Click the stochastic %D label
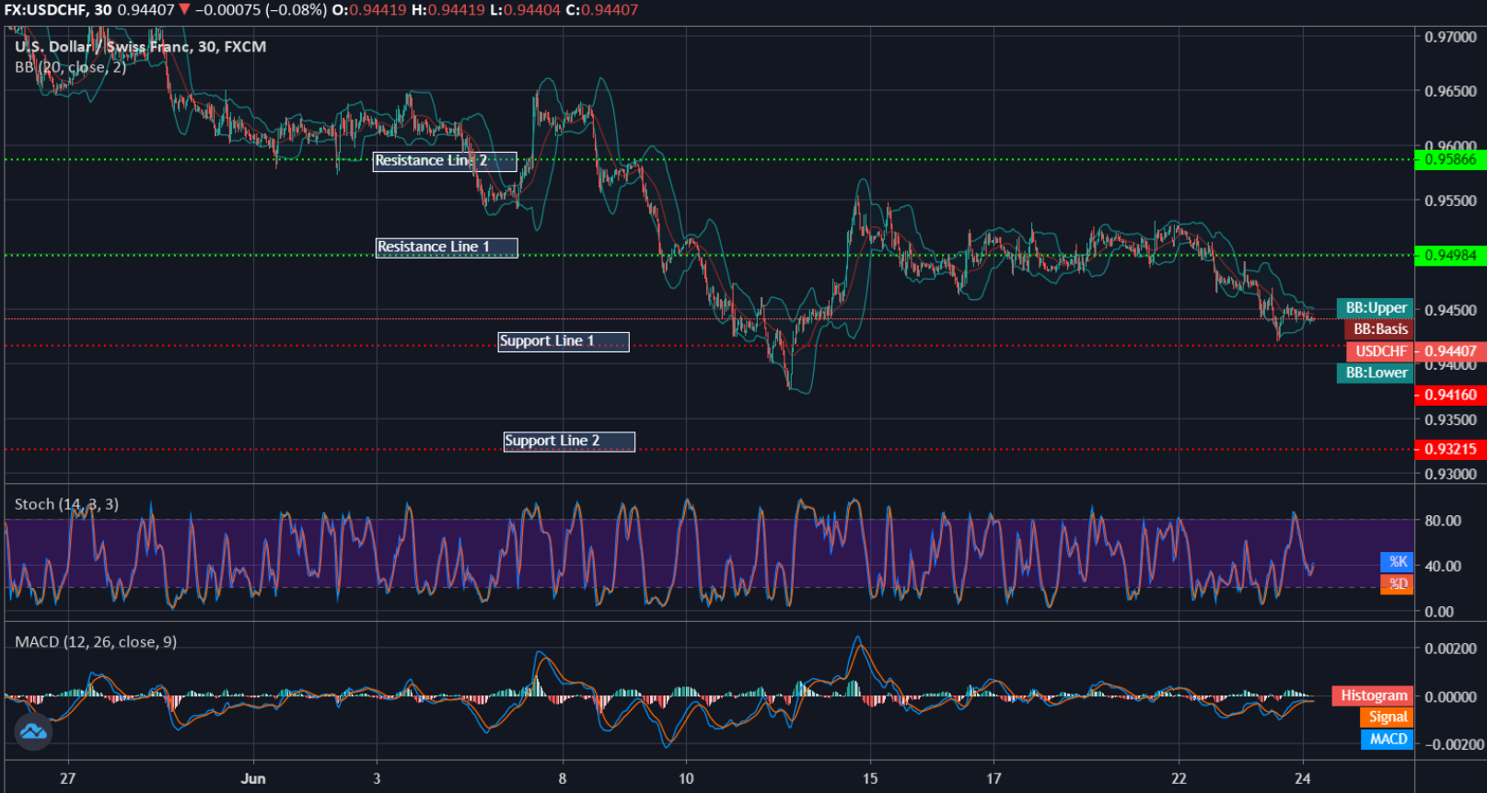Image resolution: width=1487 pixels, height=793 pixels. coord(1397,584)
